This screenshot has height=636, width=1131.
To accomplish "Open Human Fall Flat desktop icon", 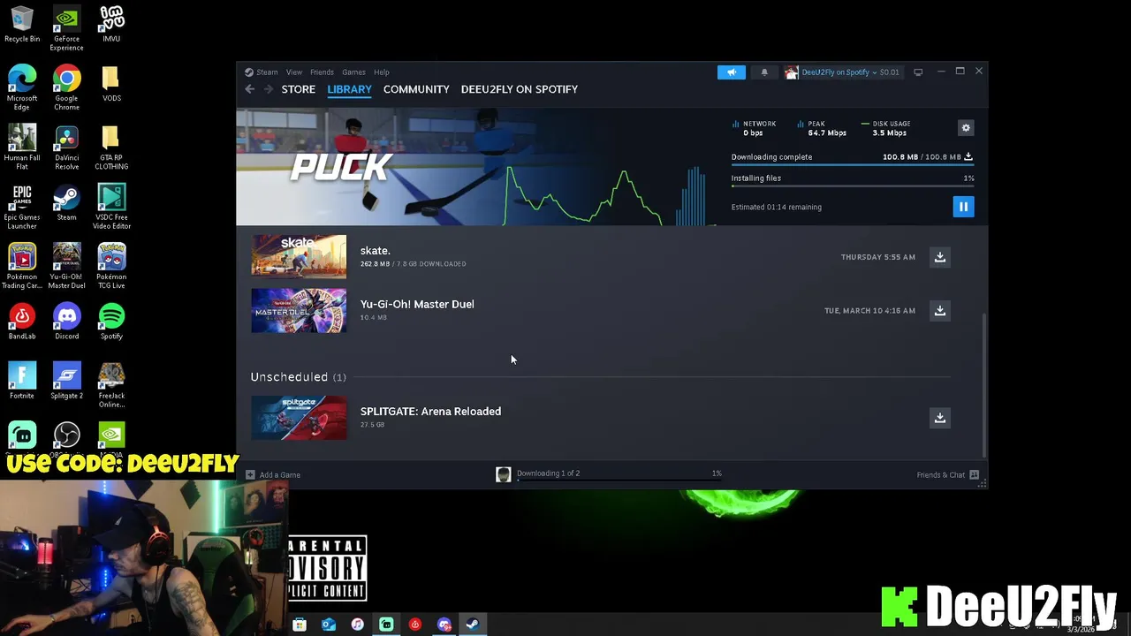I will [22, 148].
